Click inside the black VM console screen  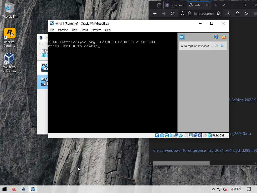pos(112,82)
